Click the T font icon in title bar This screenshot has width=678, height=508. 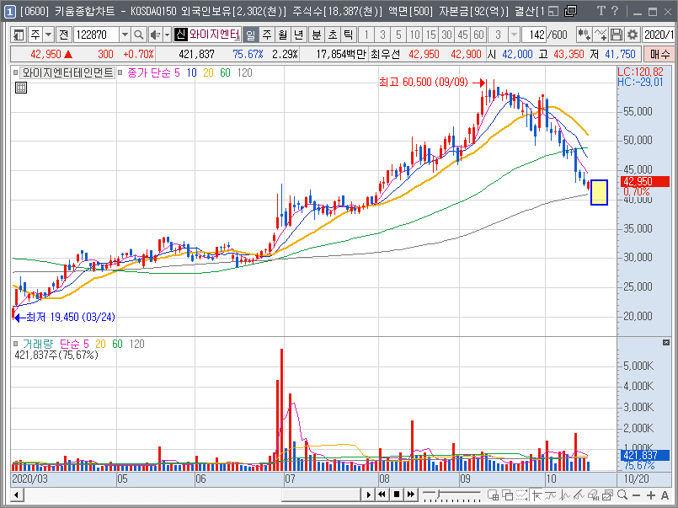[601, 11]
